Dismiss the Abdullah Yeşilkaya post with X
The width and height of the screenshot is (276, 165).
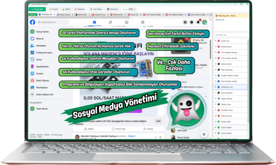coord(161,137)
